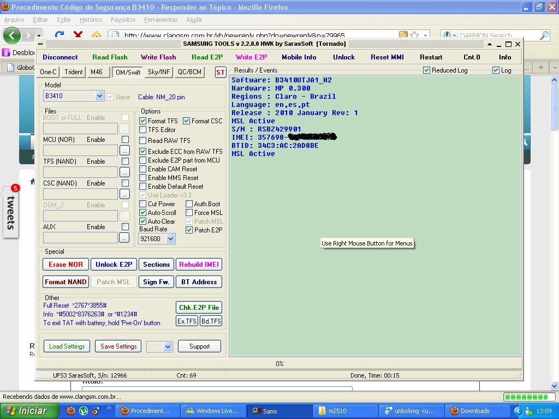Click the Unlock toolbar button

click(x=344, y=57)
